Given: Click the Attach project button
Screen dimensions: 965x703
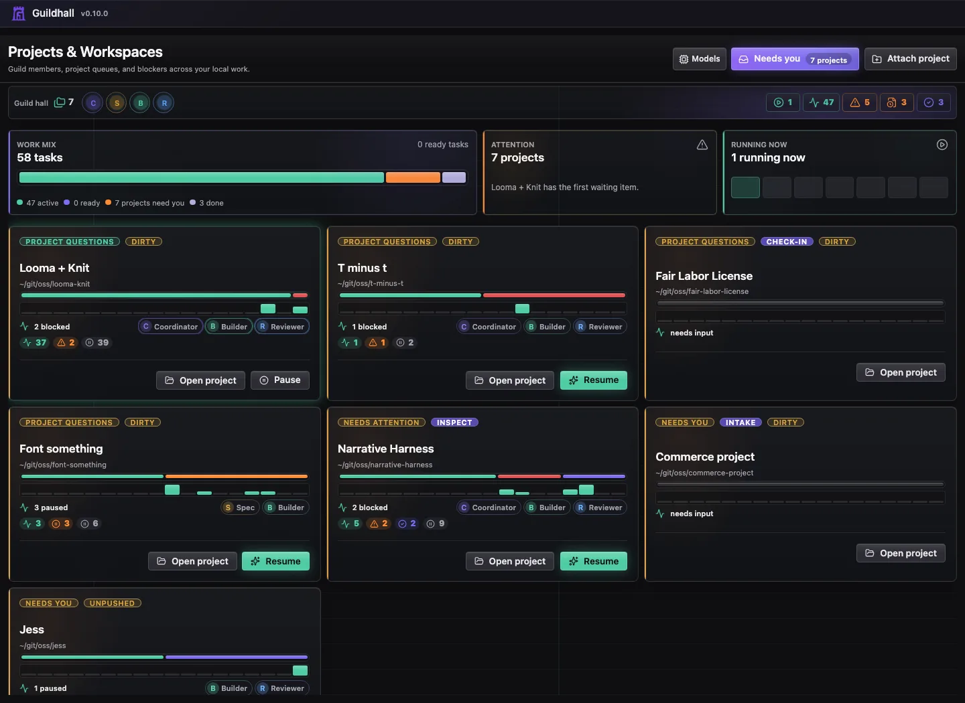Looking at the screenshot, I should [x=910, y=59].
